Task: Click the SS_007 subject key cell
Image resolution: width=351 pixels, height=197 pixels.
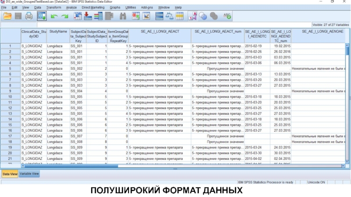Action: click(x=78, y=136)
